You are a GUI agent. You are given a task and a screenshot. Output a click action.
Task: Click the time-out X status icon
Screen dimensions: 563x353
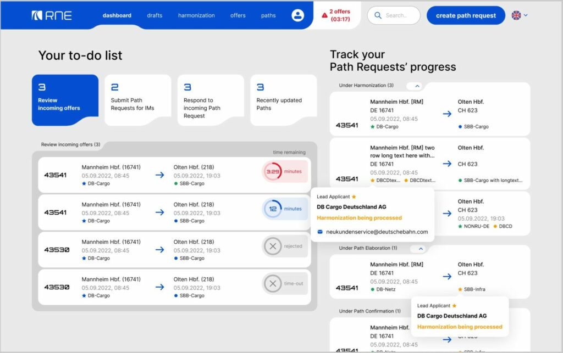point(272,284)
